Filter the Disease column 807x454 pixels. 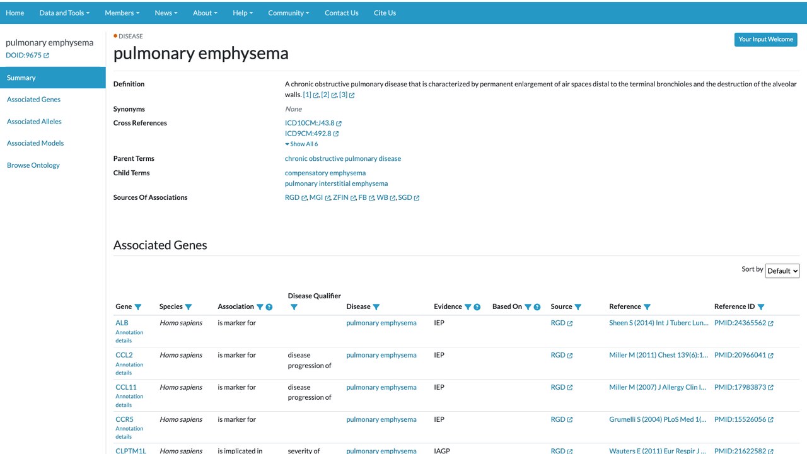tap(376, 307)
